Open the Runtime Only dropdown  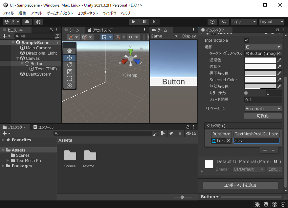point(221,134)
